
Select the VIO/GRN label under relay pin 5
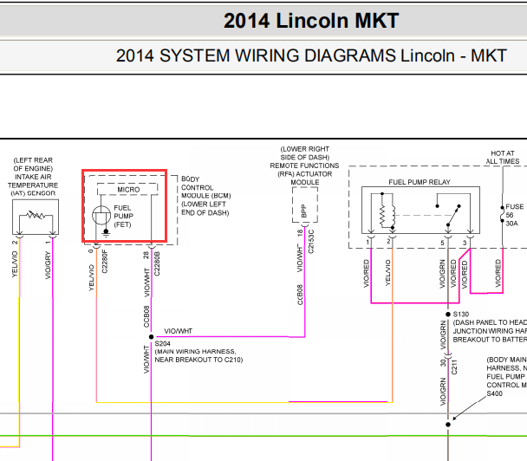[443, 274]
